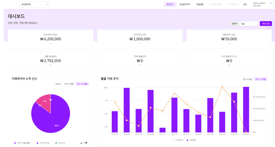The image size is (275, 147).
Task: Toggle the 거래건수 line legend marker
Action: (x=174, y=140)
